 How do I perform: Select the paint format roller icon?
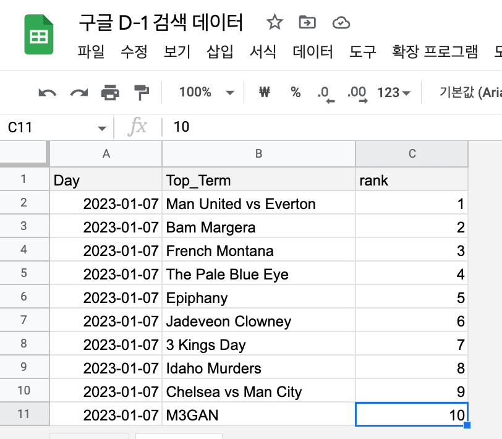tap(141, 93)
